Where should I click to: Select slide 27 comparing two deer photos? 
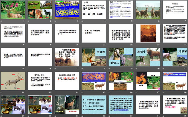148,81
